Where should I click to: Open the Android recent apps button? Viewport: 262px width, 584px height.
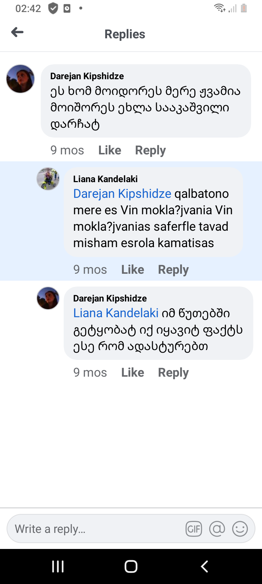tap(58, 566)
